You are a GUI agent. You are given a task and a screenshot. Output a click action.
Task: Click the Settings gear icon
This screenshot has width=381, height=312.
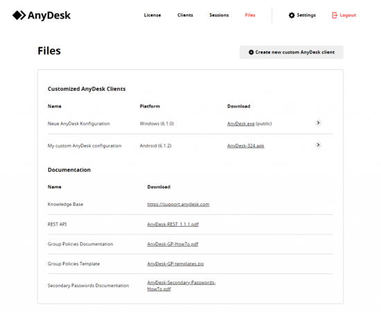(292, 15)
